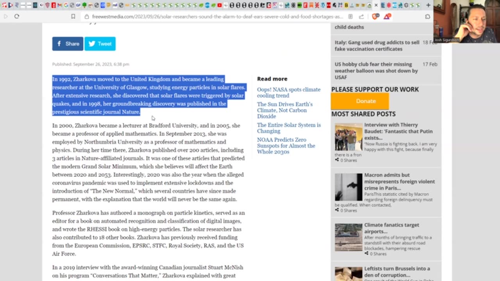
Task: Click the Thierry Baudet interview thumbnail
Action: tap(348, 137)
